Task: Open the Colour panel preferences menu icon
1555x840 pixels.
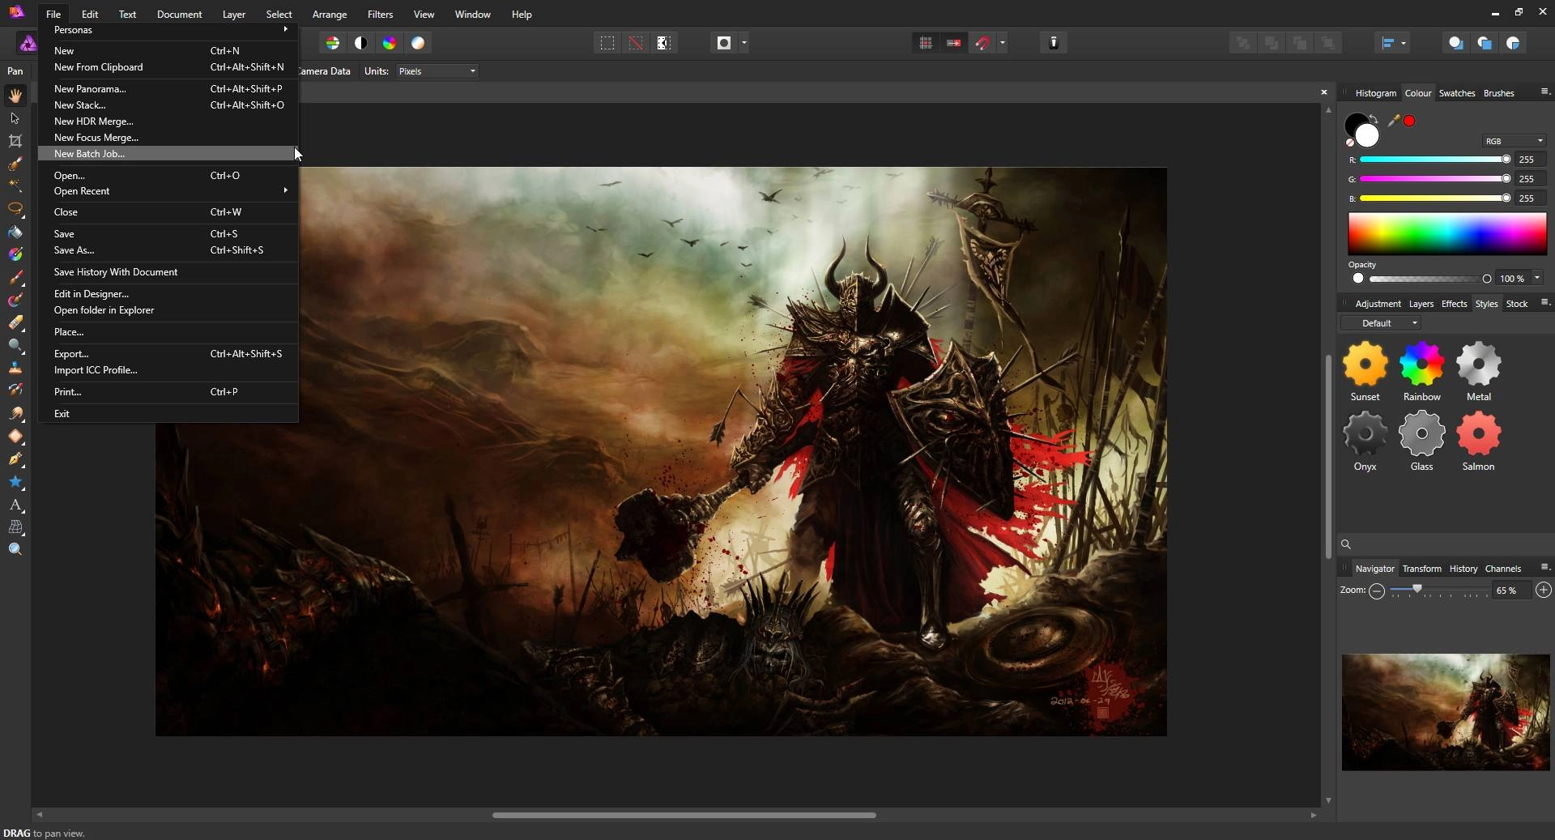Action: (1544, 92)
